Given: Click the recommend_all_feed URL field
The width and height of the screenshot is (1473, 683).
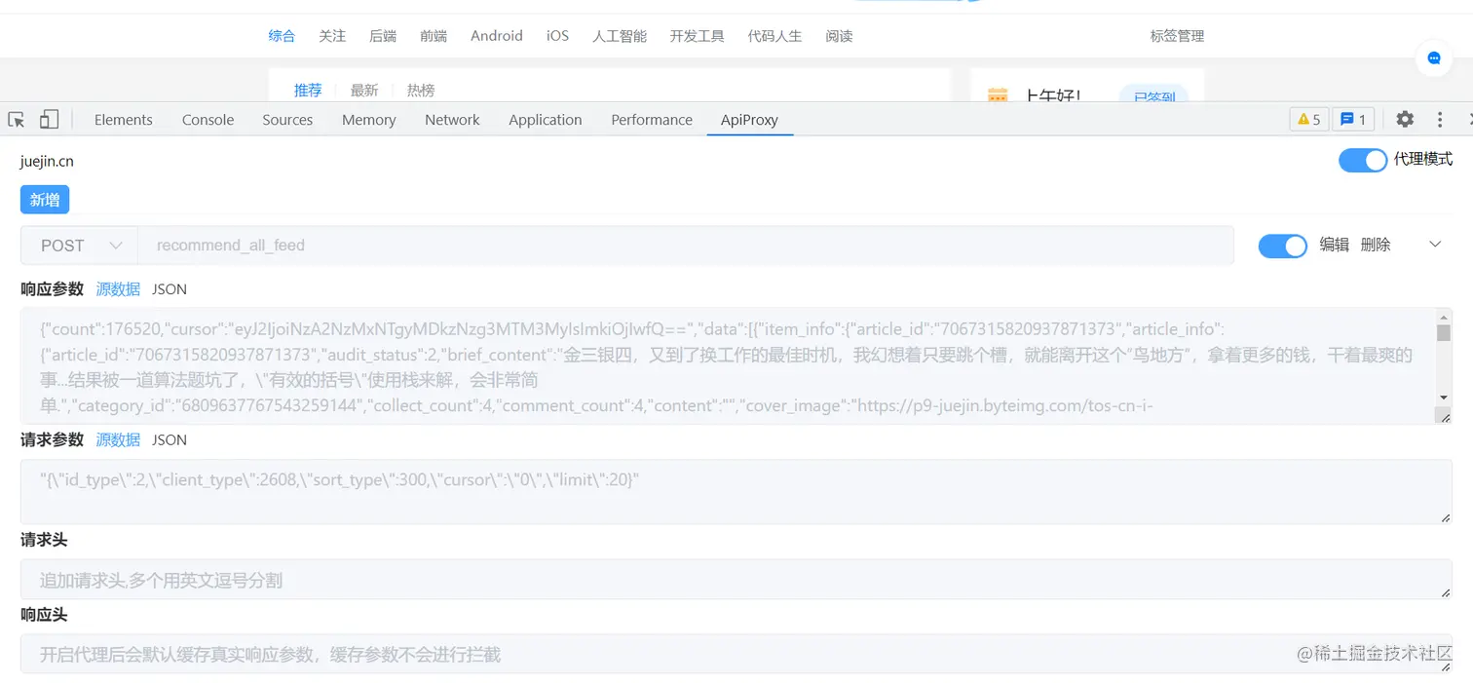Looking at the screenshot, I should coord(686,246).
